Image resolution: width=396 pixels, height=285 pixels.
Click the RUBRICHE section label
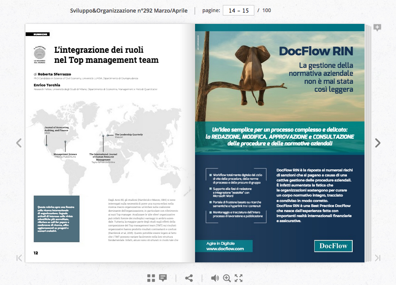[x=38, y=34]
